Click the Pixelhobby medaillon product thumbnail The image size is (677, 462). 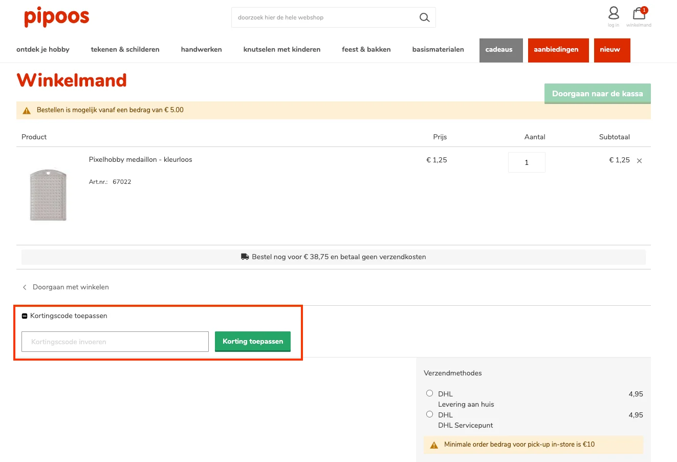(49, 195)
